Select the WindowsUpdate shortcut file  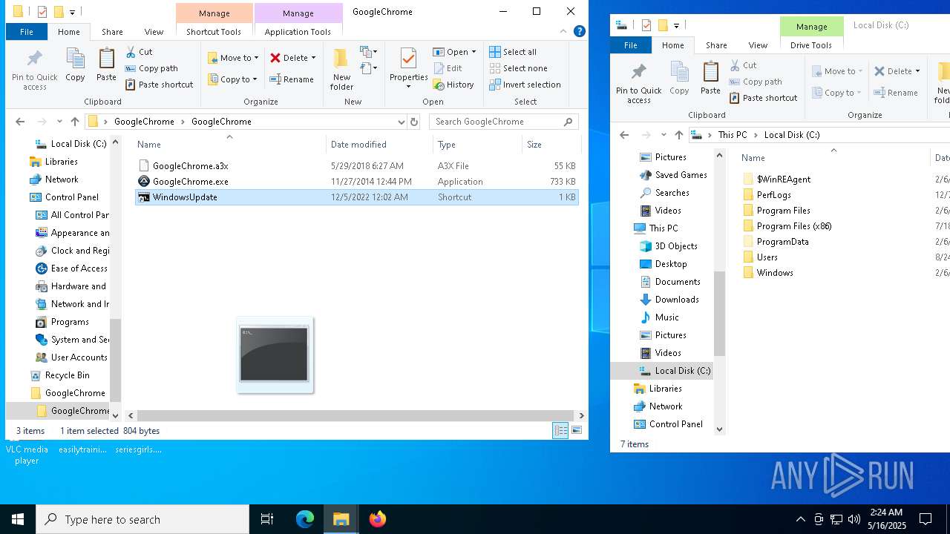point(357,197)
